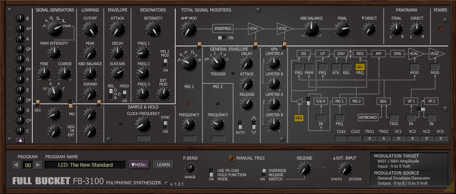Screen dimensions: 456x194
Task: Click the signal generator waveform selector knob
Action: [55, 29]
